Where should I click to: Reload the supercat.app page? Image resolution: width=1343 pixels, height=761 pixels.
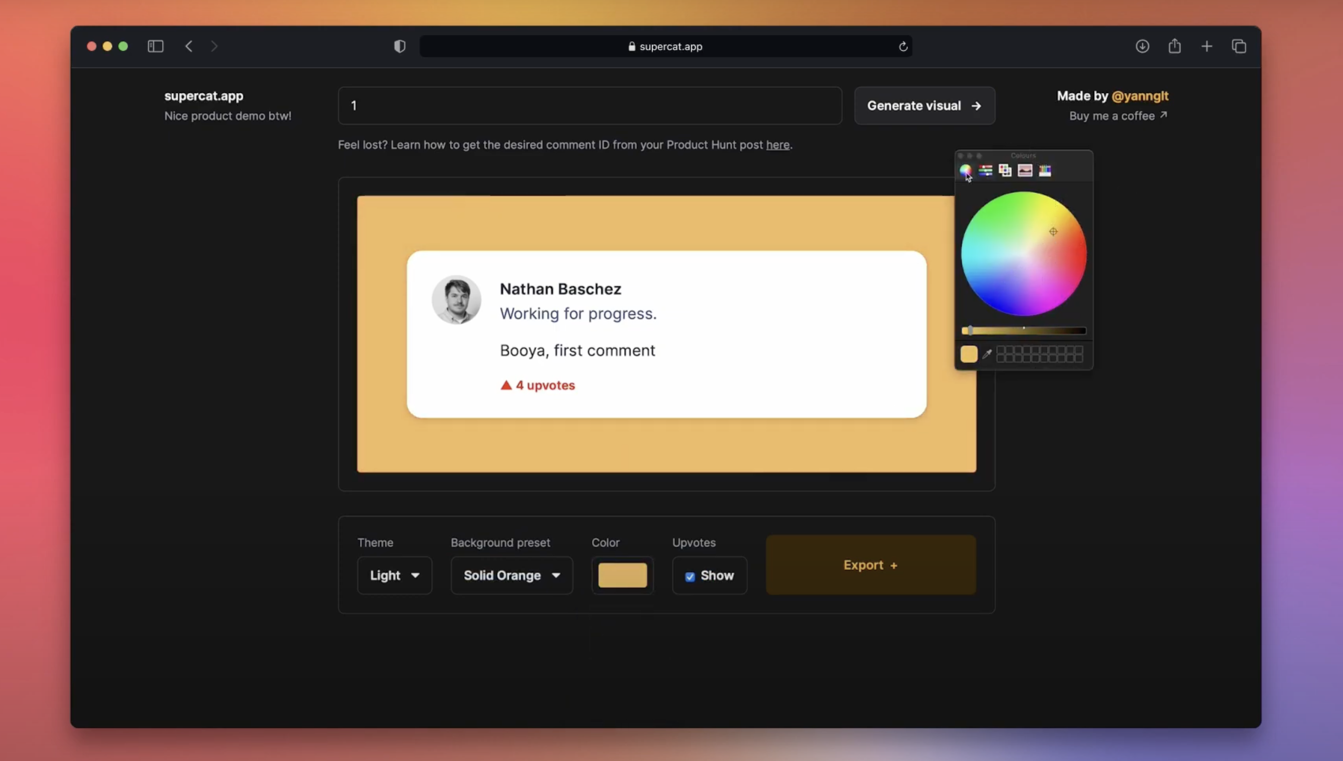pos(903,47)
